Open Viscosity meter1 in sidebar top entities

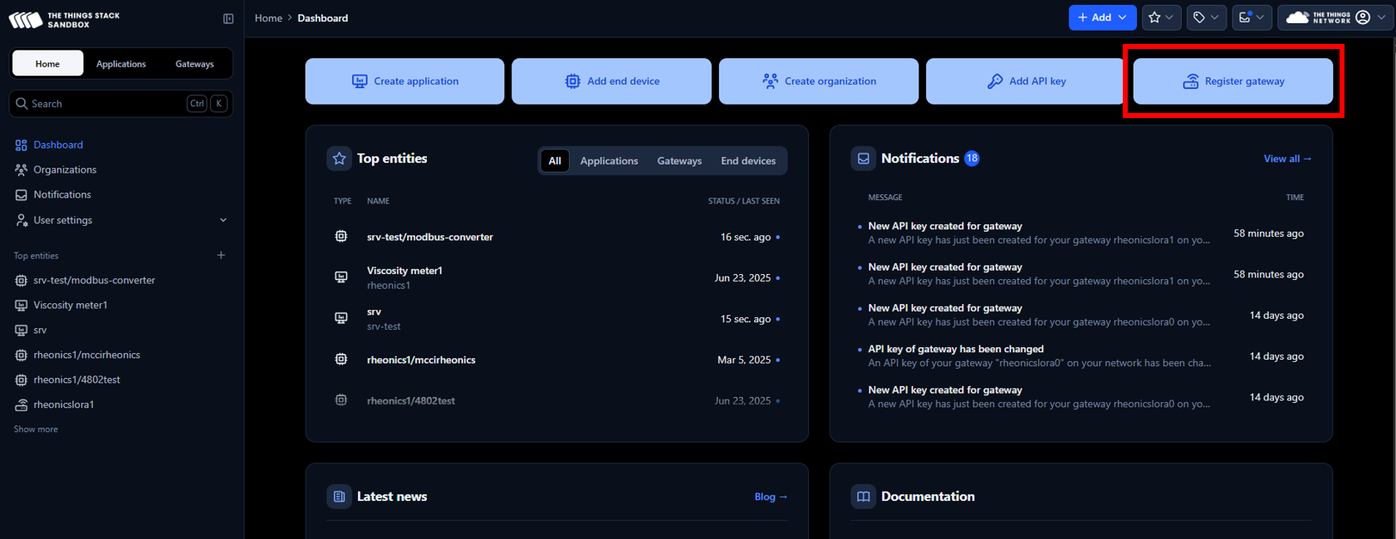coord(71,305)
